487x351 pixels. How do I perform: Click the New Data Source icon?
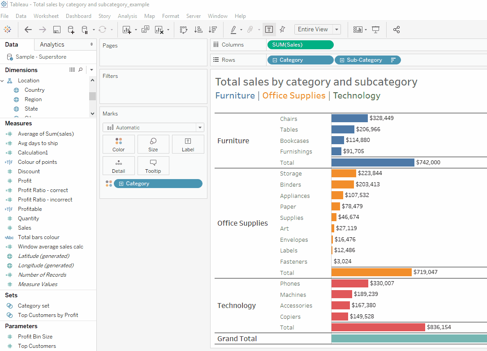[71, 30]
